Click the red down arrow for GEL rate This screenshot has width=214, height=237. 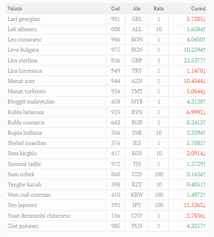[x=204, y=19]
